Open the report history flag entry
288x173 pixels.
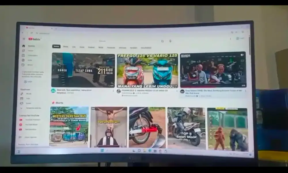28,137
